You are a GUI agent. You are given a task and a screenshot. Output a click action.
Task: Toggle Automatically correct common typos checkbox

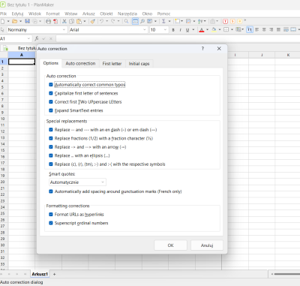pos(51,85)
